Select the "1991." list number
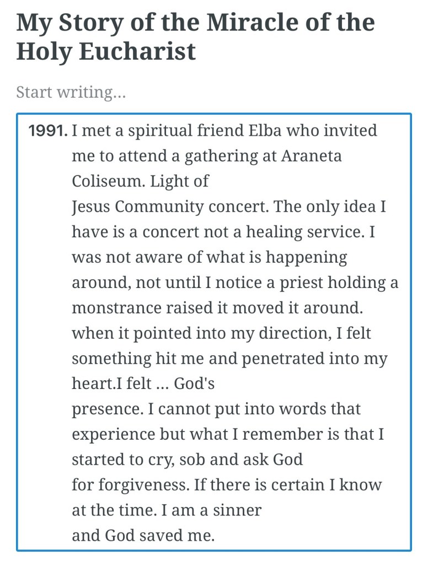The image size is (428, 565). (48, 131)
